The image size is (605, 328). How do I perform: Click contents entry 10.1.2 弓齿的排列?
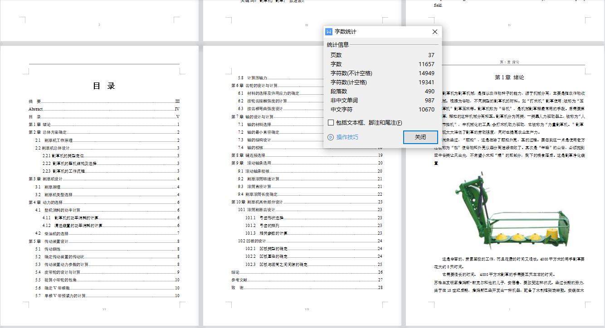tap(314, 225)
